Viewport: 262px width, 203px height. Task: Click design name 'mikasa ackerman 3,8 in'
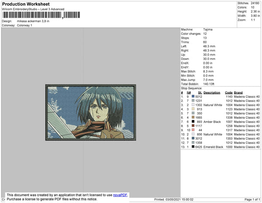click(33, 21)
